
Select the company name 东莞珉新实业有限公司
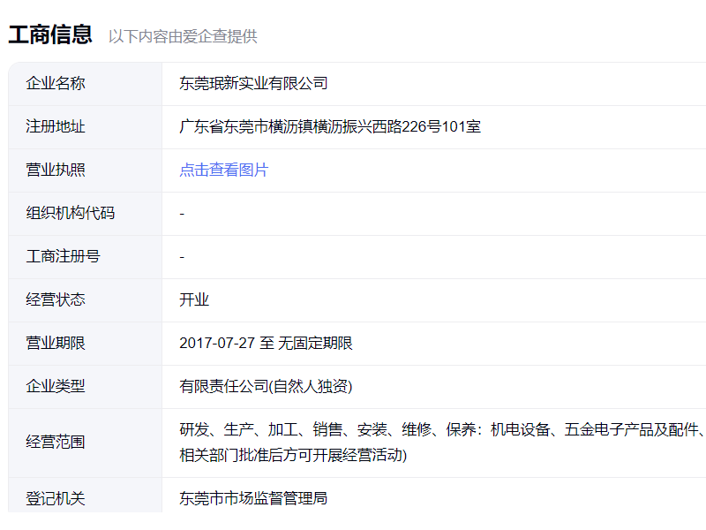coord(253,84)
